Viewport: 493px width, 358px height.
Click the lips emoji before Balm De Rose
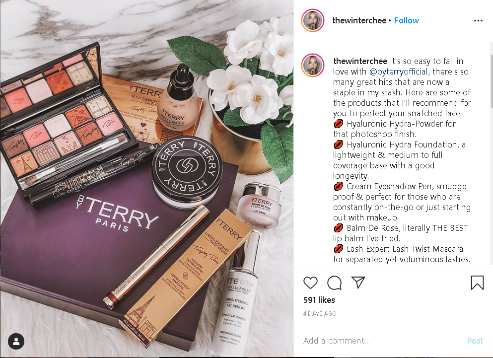point(338,228)
